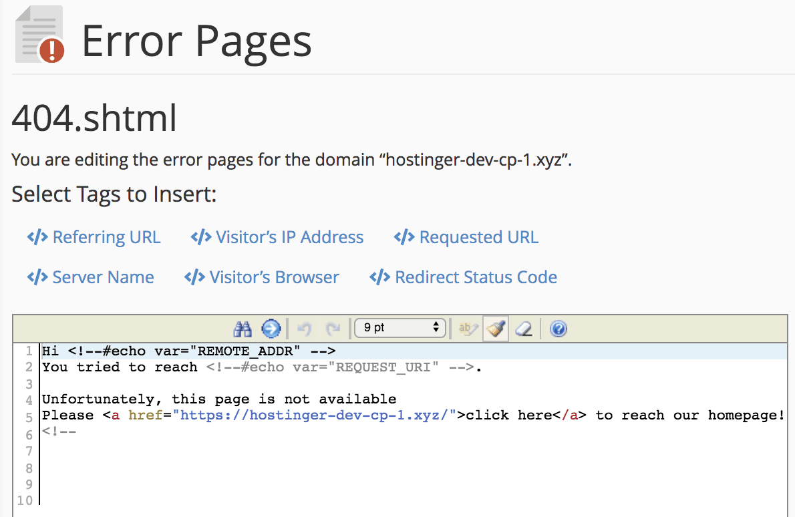Click the undo arrow in editor toolbar

click(305, 329)
